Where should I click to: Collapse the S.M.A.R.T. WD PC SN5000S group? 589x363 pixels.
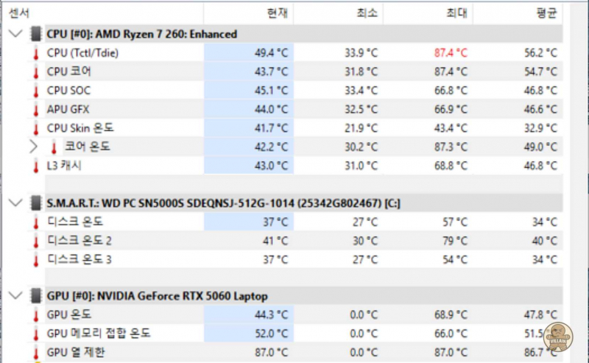[16, 202]
